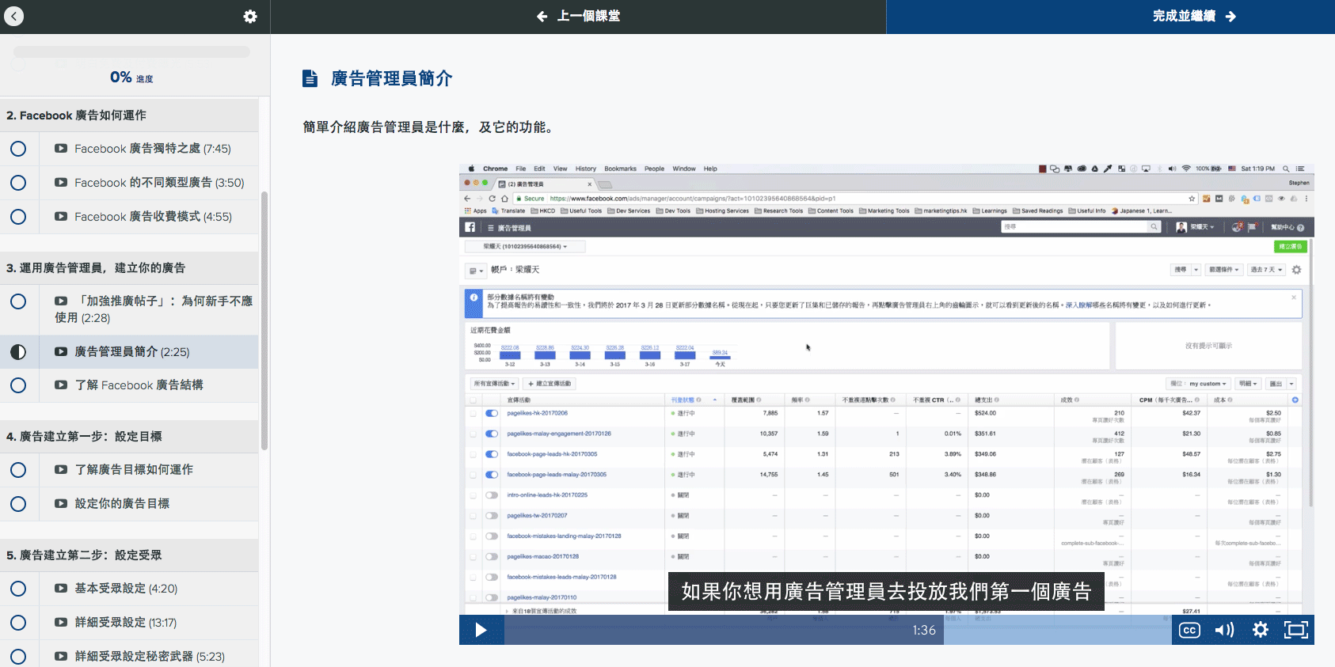The image size is (1335, 667).
Task: Open lesson Facebook 的不同類型廣告 (3:50)
Action: point(159,183)
